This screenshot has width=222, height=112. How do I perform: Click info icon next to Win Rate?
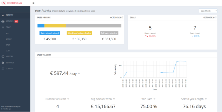coord(154,99)
